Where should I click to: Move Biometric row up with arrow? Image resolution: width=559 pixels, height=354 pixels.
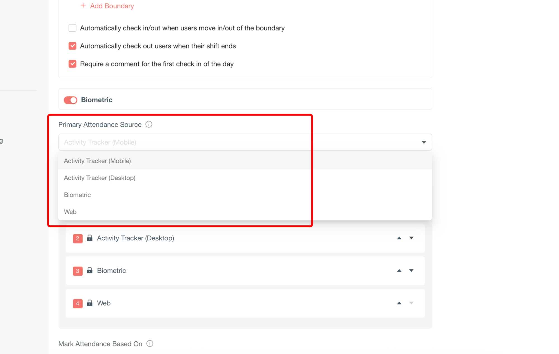(x=399, y=271)
